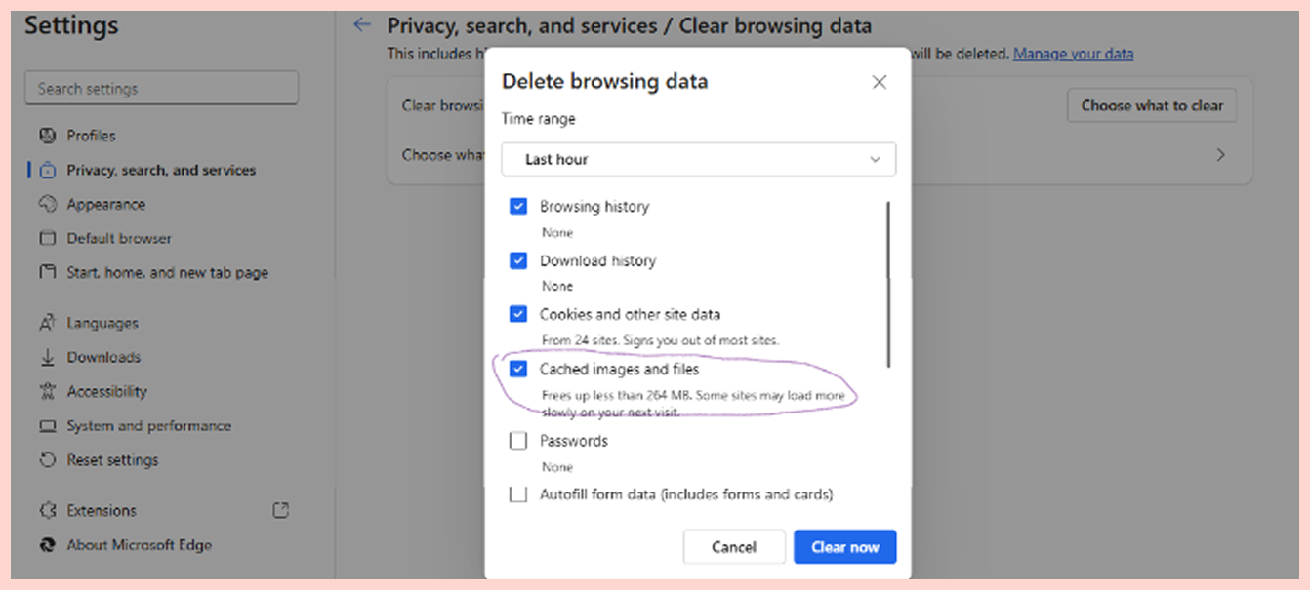Click the Appearance icon in the sidebar
Screen dimensions: 1310x590
coord(47,205)
